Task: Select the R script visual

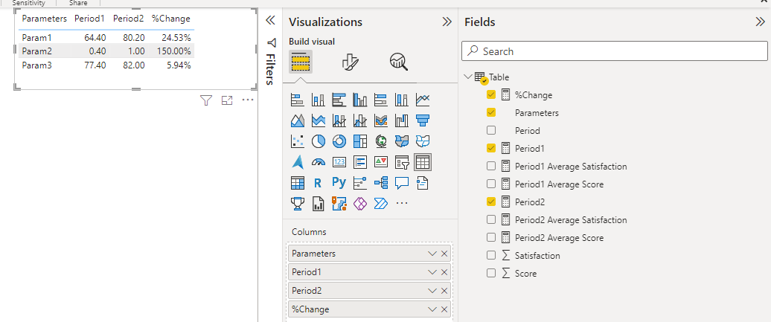Action: (x=318, y=183)
